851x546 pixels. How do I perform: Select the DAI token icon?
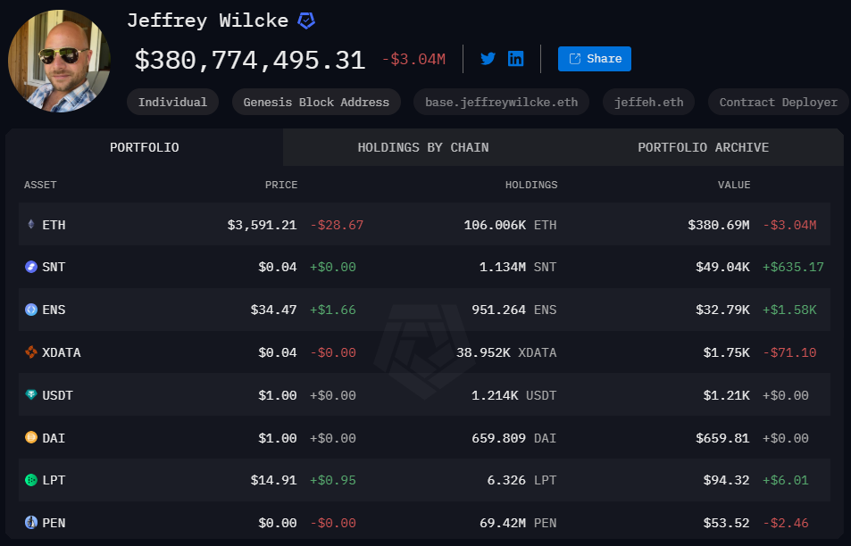pos(31,438)
